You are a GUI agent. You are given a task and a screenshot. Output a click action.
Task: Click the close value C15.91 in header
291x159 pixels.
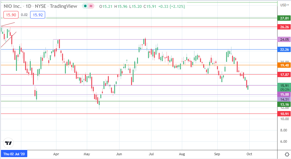pyautogui.click(x=150, y=7)
